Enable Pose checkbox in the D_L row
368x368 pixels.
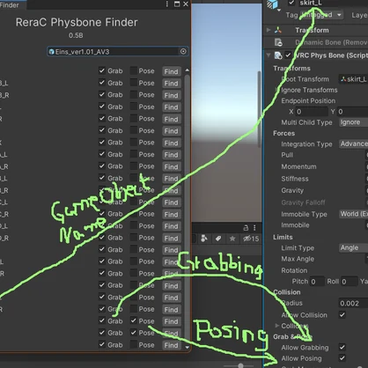134,225
